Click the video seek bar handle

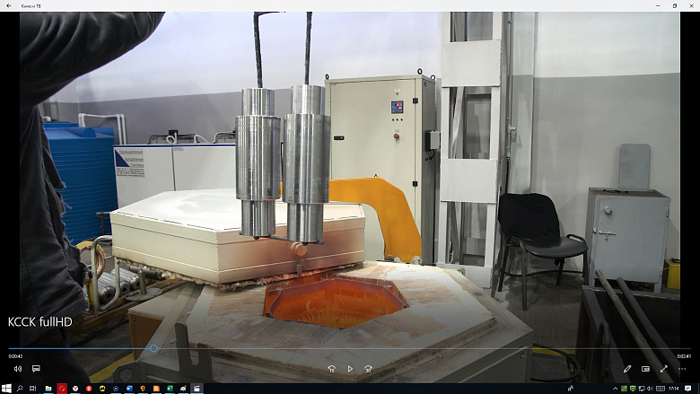tap(154, 348)
